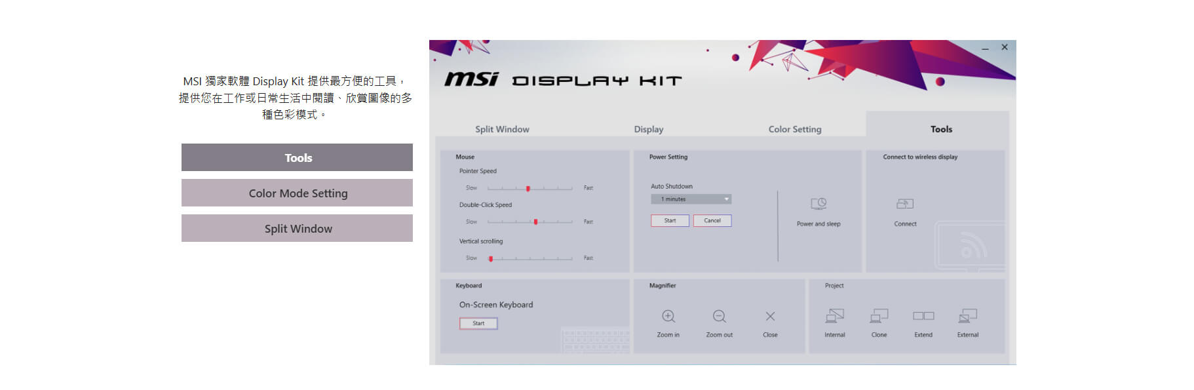This screenshot has height=390, width=1194.
Task: Select the Internal project mode icon
Action: 835,316
